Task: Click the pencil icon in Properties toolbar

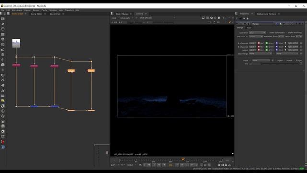Action: (x=248, y=18)
